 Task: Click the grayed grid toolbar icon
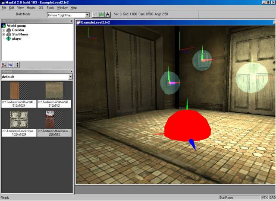click(95, 14)
